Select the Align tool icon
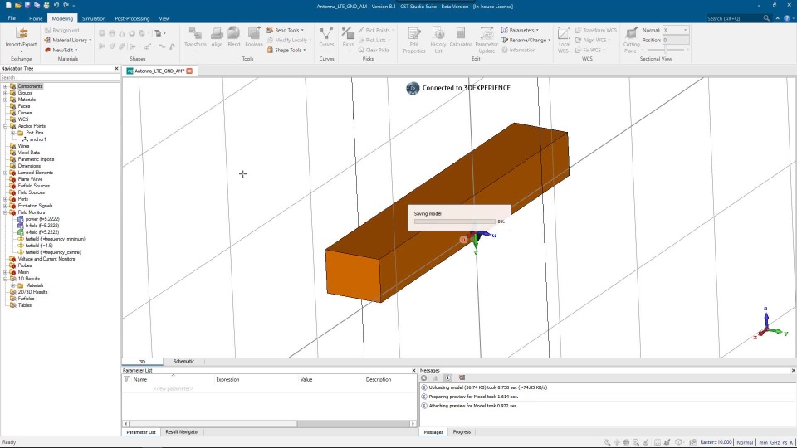This screenshot has width=797, height=448. (x=217, y=33)
